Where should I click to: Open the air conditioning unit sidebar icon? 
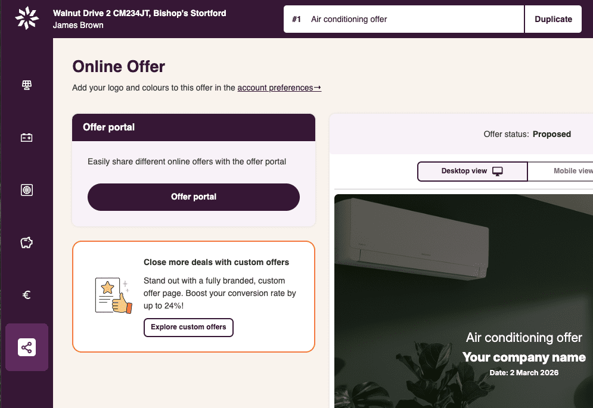[x=27, y=190]
